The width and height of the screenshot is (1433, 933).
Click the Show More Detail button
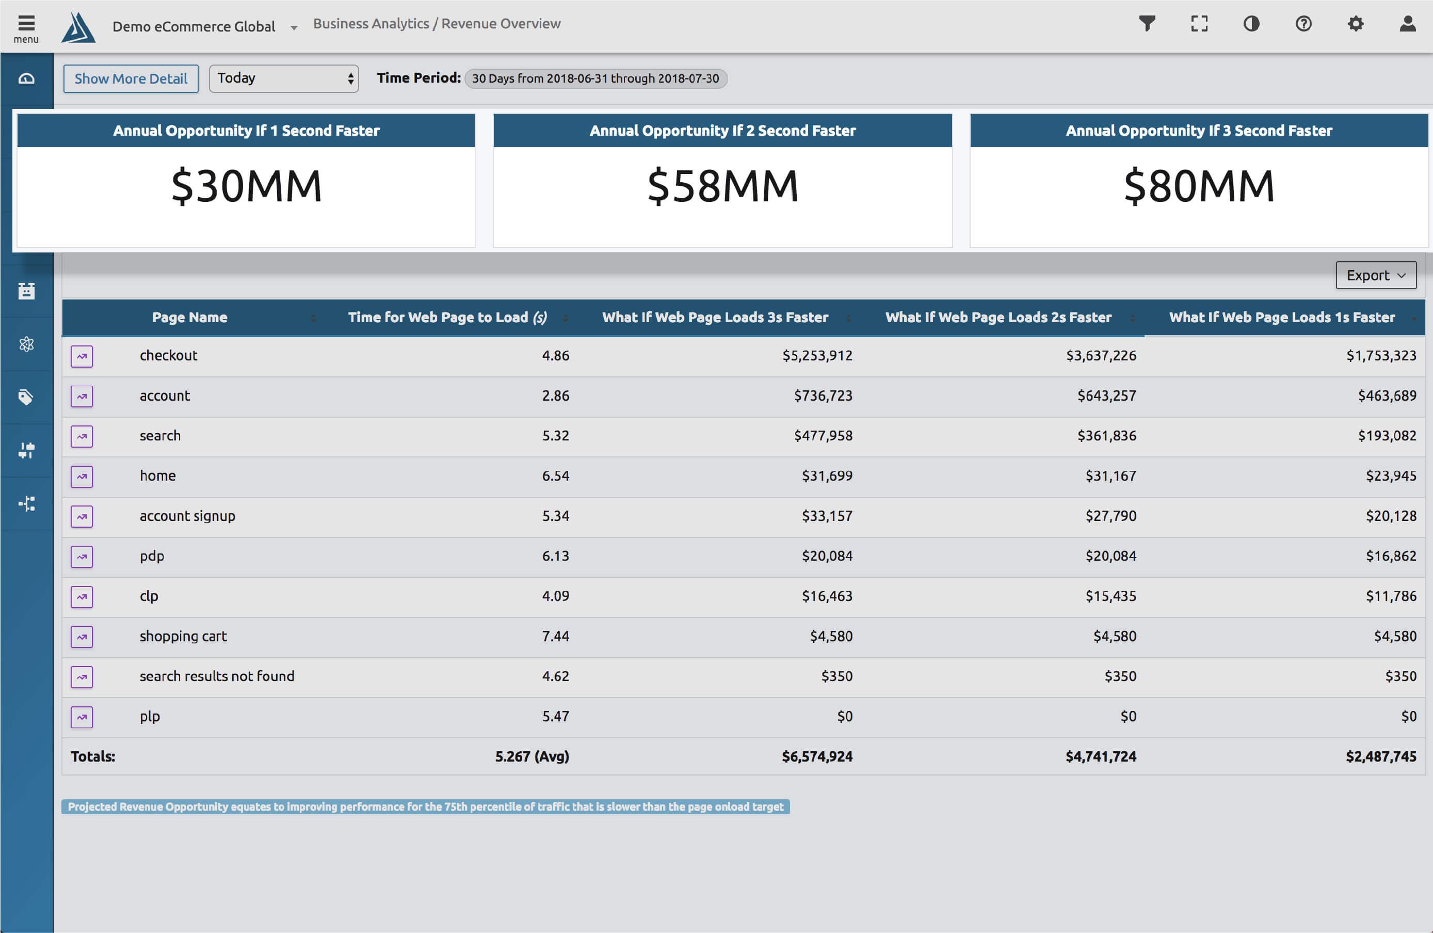(x=131, y=79)
